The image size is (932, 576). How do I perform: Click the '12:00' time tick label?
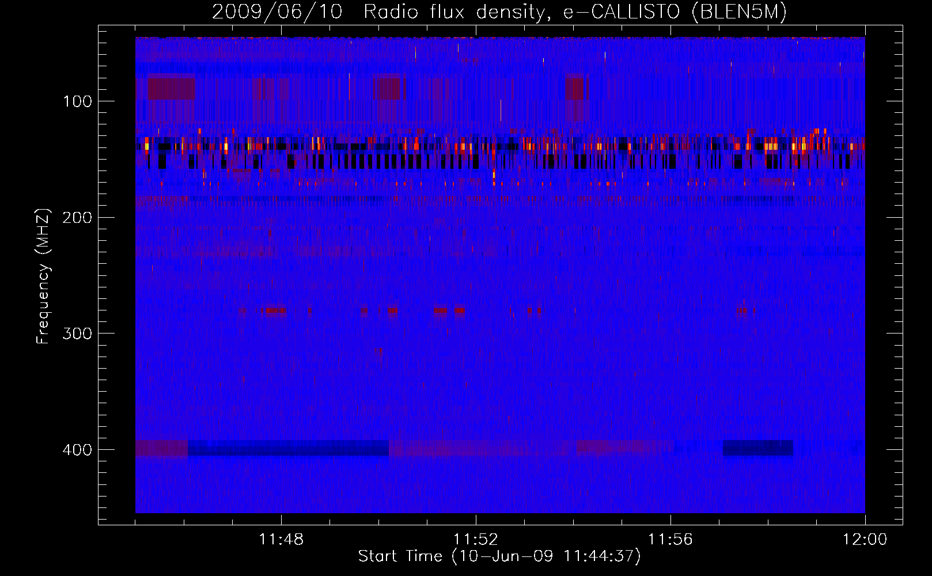(865, 540)
